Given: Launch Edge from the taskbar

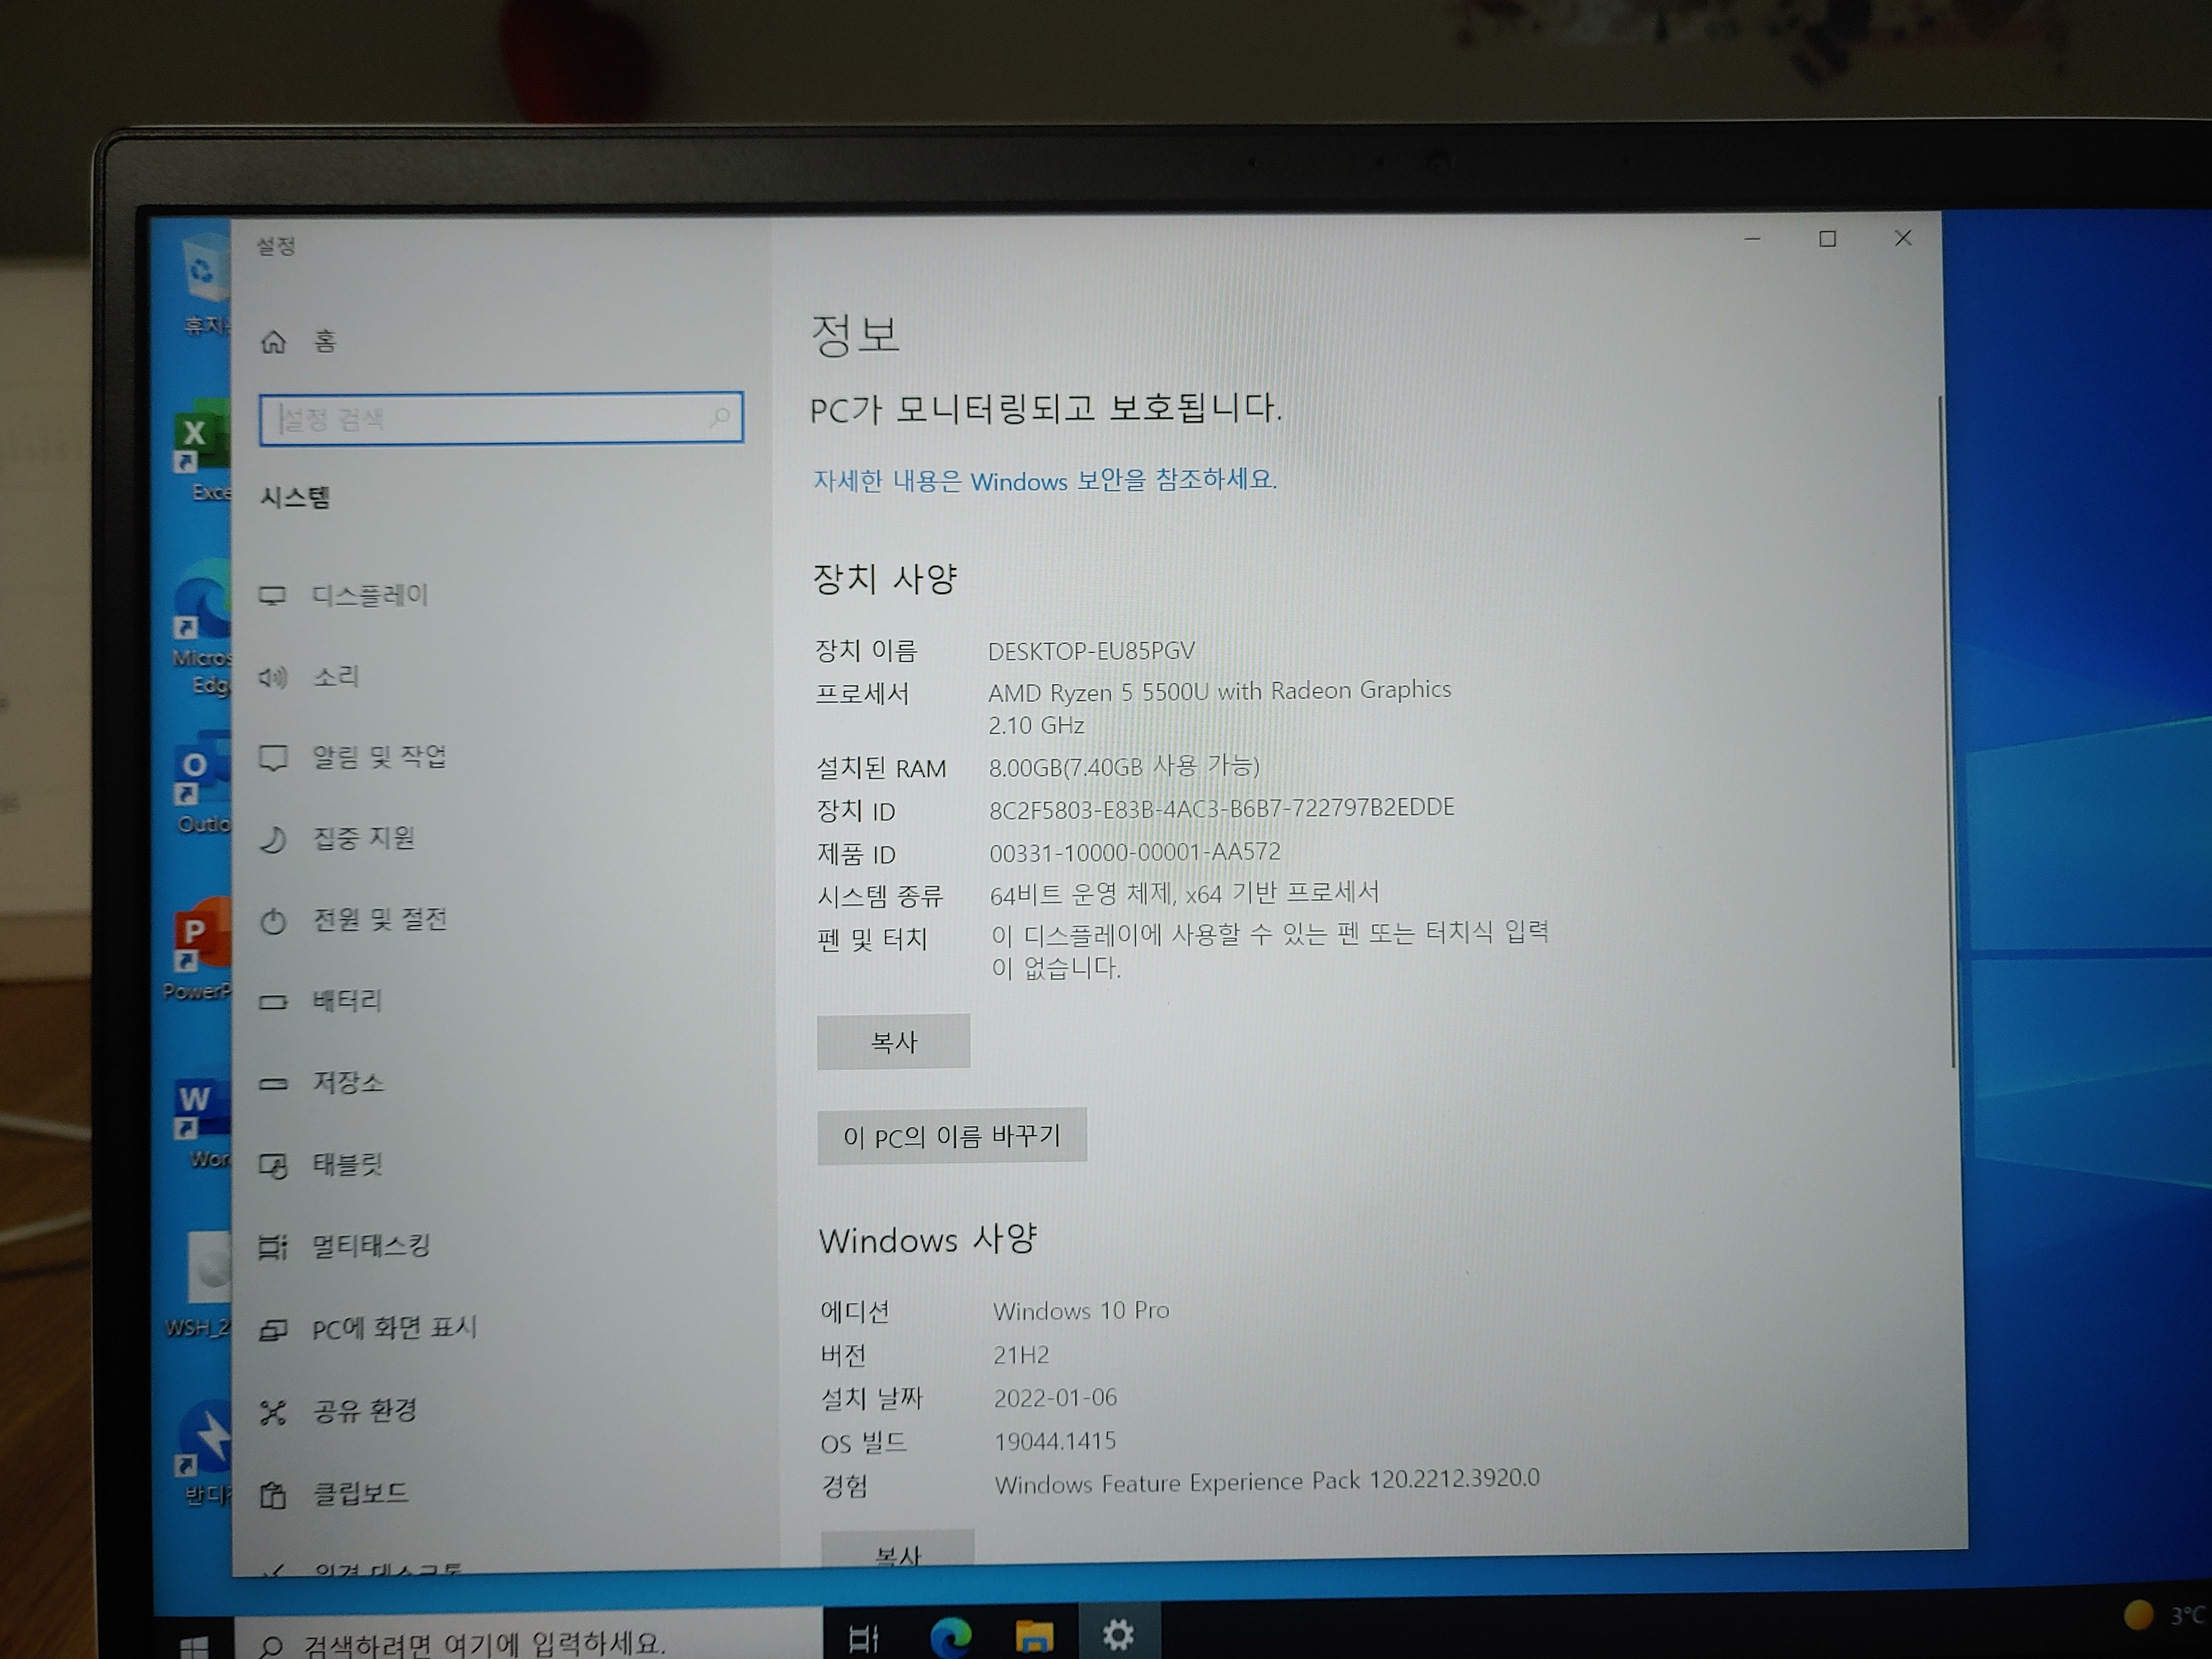Looking at the screenshot, I should coord(950,1637).
